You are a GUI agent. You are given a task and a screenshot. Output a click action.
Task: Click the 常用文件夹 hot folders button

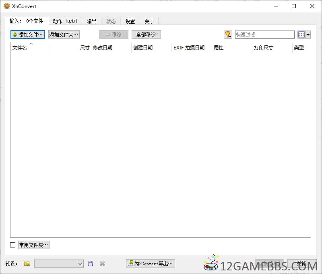coord(34,245)
